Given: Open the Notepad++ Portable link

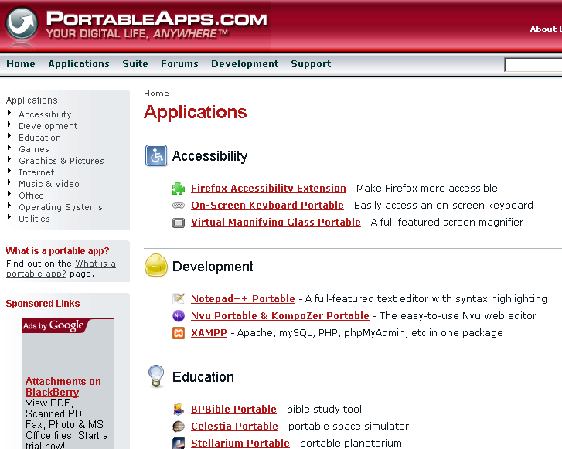Looking at the screenshot, I should 243,298.
